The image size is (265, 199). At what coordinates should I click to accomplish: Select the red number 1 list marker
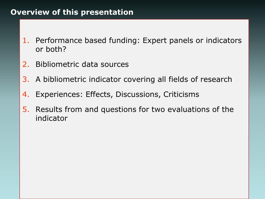point(26,41)
